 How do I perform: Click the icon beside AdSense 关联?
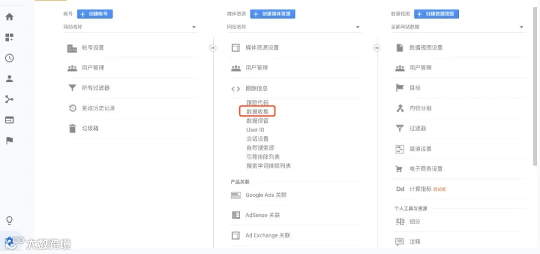click(x=236, y=216)
